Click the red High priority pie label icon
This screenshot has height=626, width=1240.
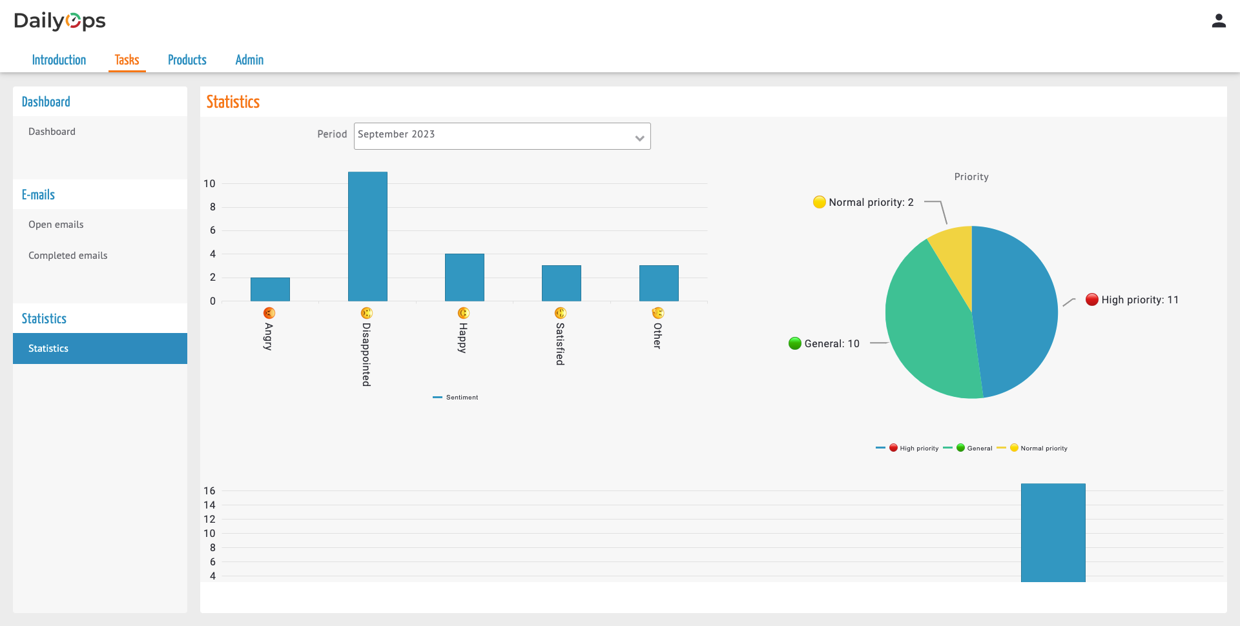coord(1092,299)
